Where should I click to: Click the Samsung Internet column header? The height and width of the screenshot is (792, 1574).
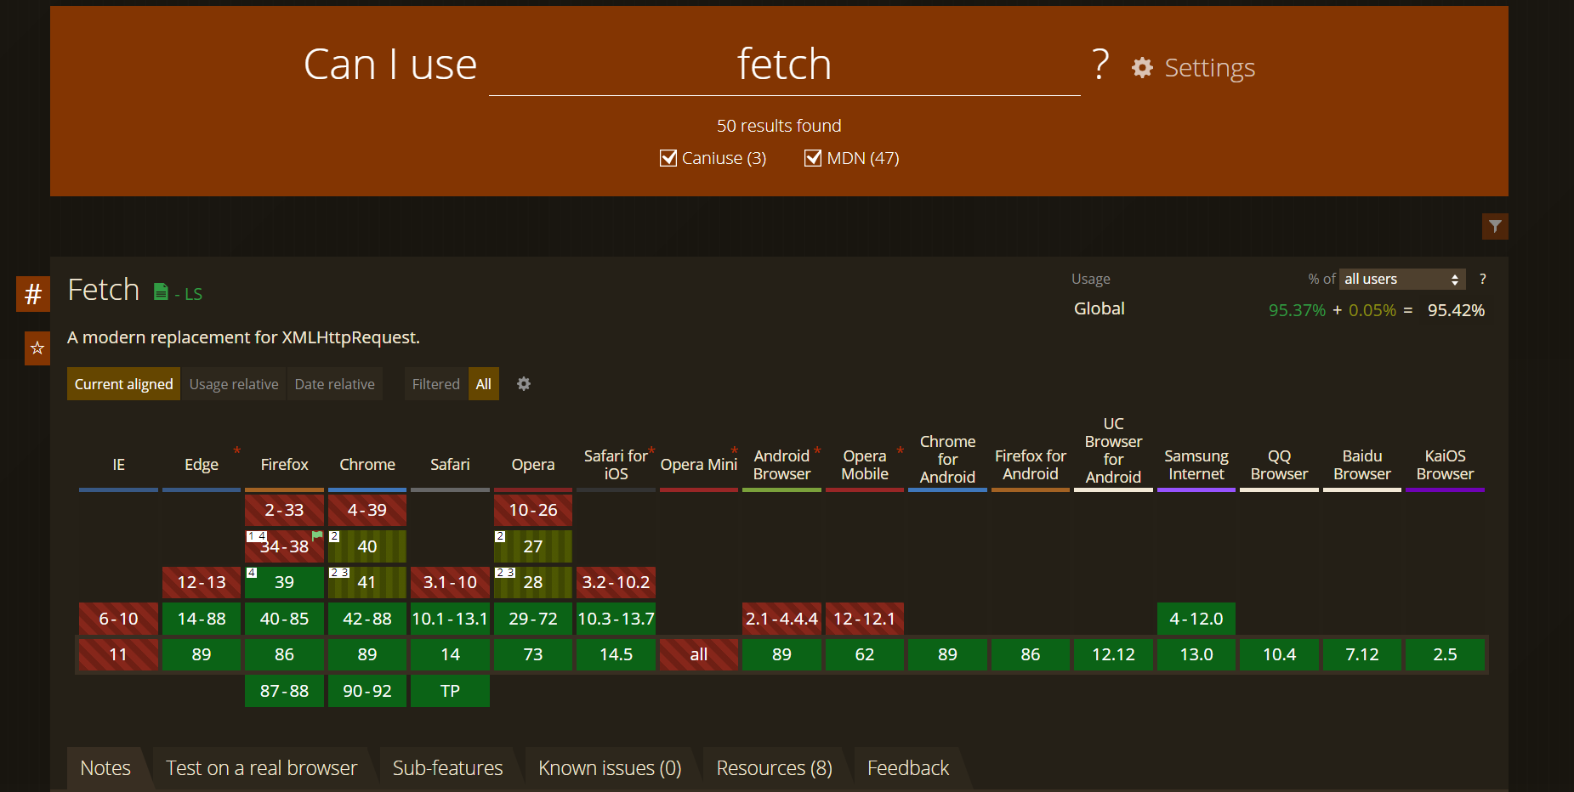coord(1196,465)
